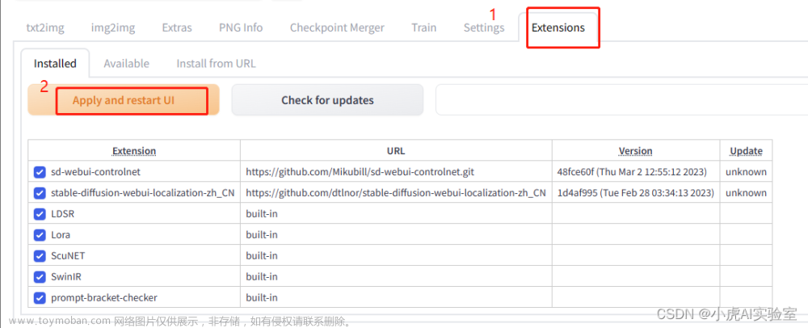Uncheck the sd-webui-controlnet extension checkbox
Screen dimensions: 808x328
pyautogui.click(x=40, y=172)
